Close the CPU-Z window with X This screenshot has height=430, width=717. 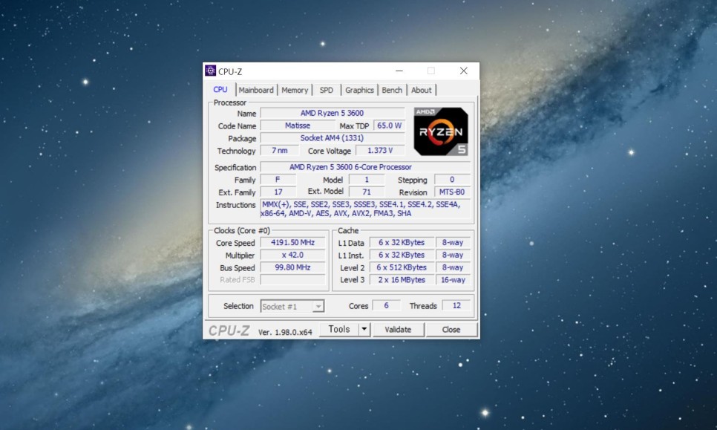[x=464, y=71]
